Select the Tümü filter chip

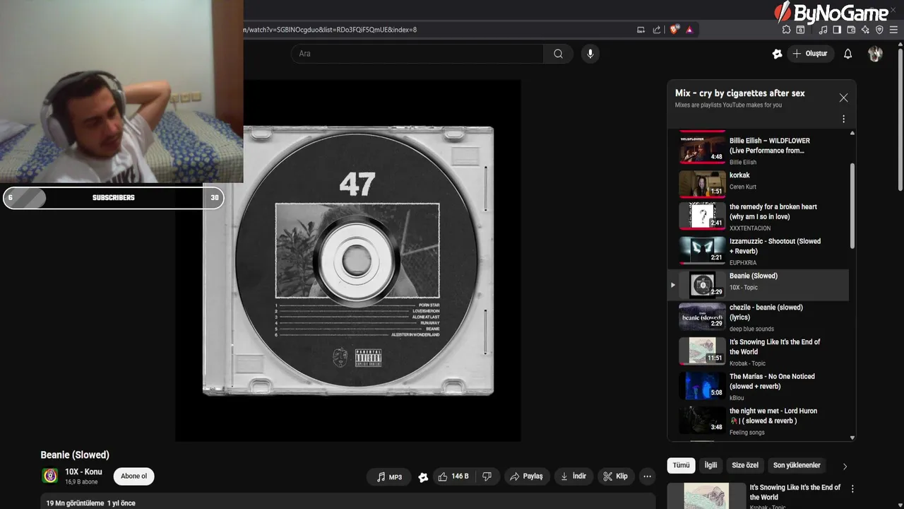pyautogui.click(x=681, y=465)
